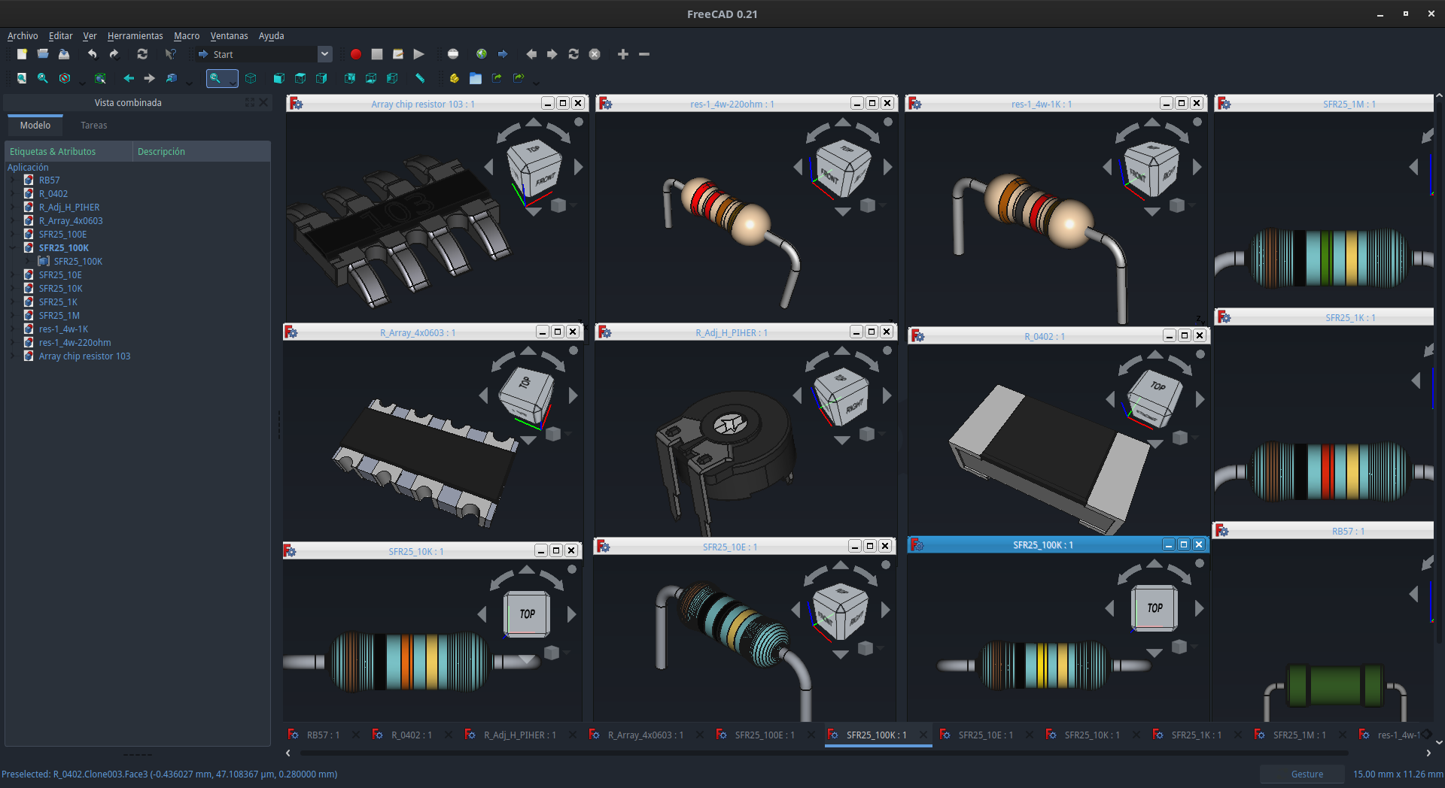Image resolution: width=1445 pixels, height=788 pixels.
Task: Create a Part with yellow icon
Action: pos(454,78)
